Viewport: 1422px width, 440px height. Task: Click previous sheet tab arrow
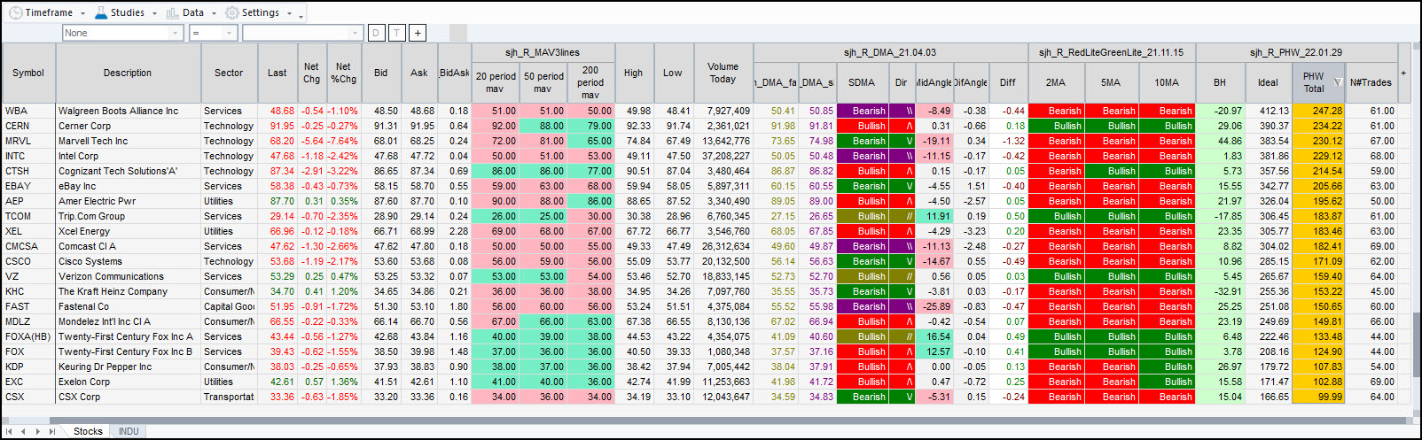coord(24,431)
